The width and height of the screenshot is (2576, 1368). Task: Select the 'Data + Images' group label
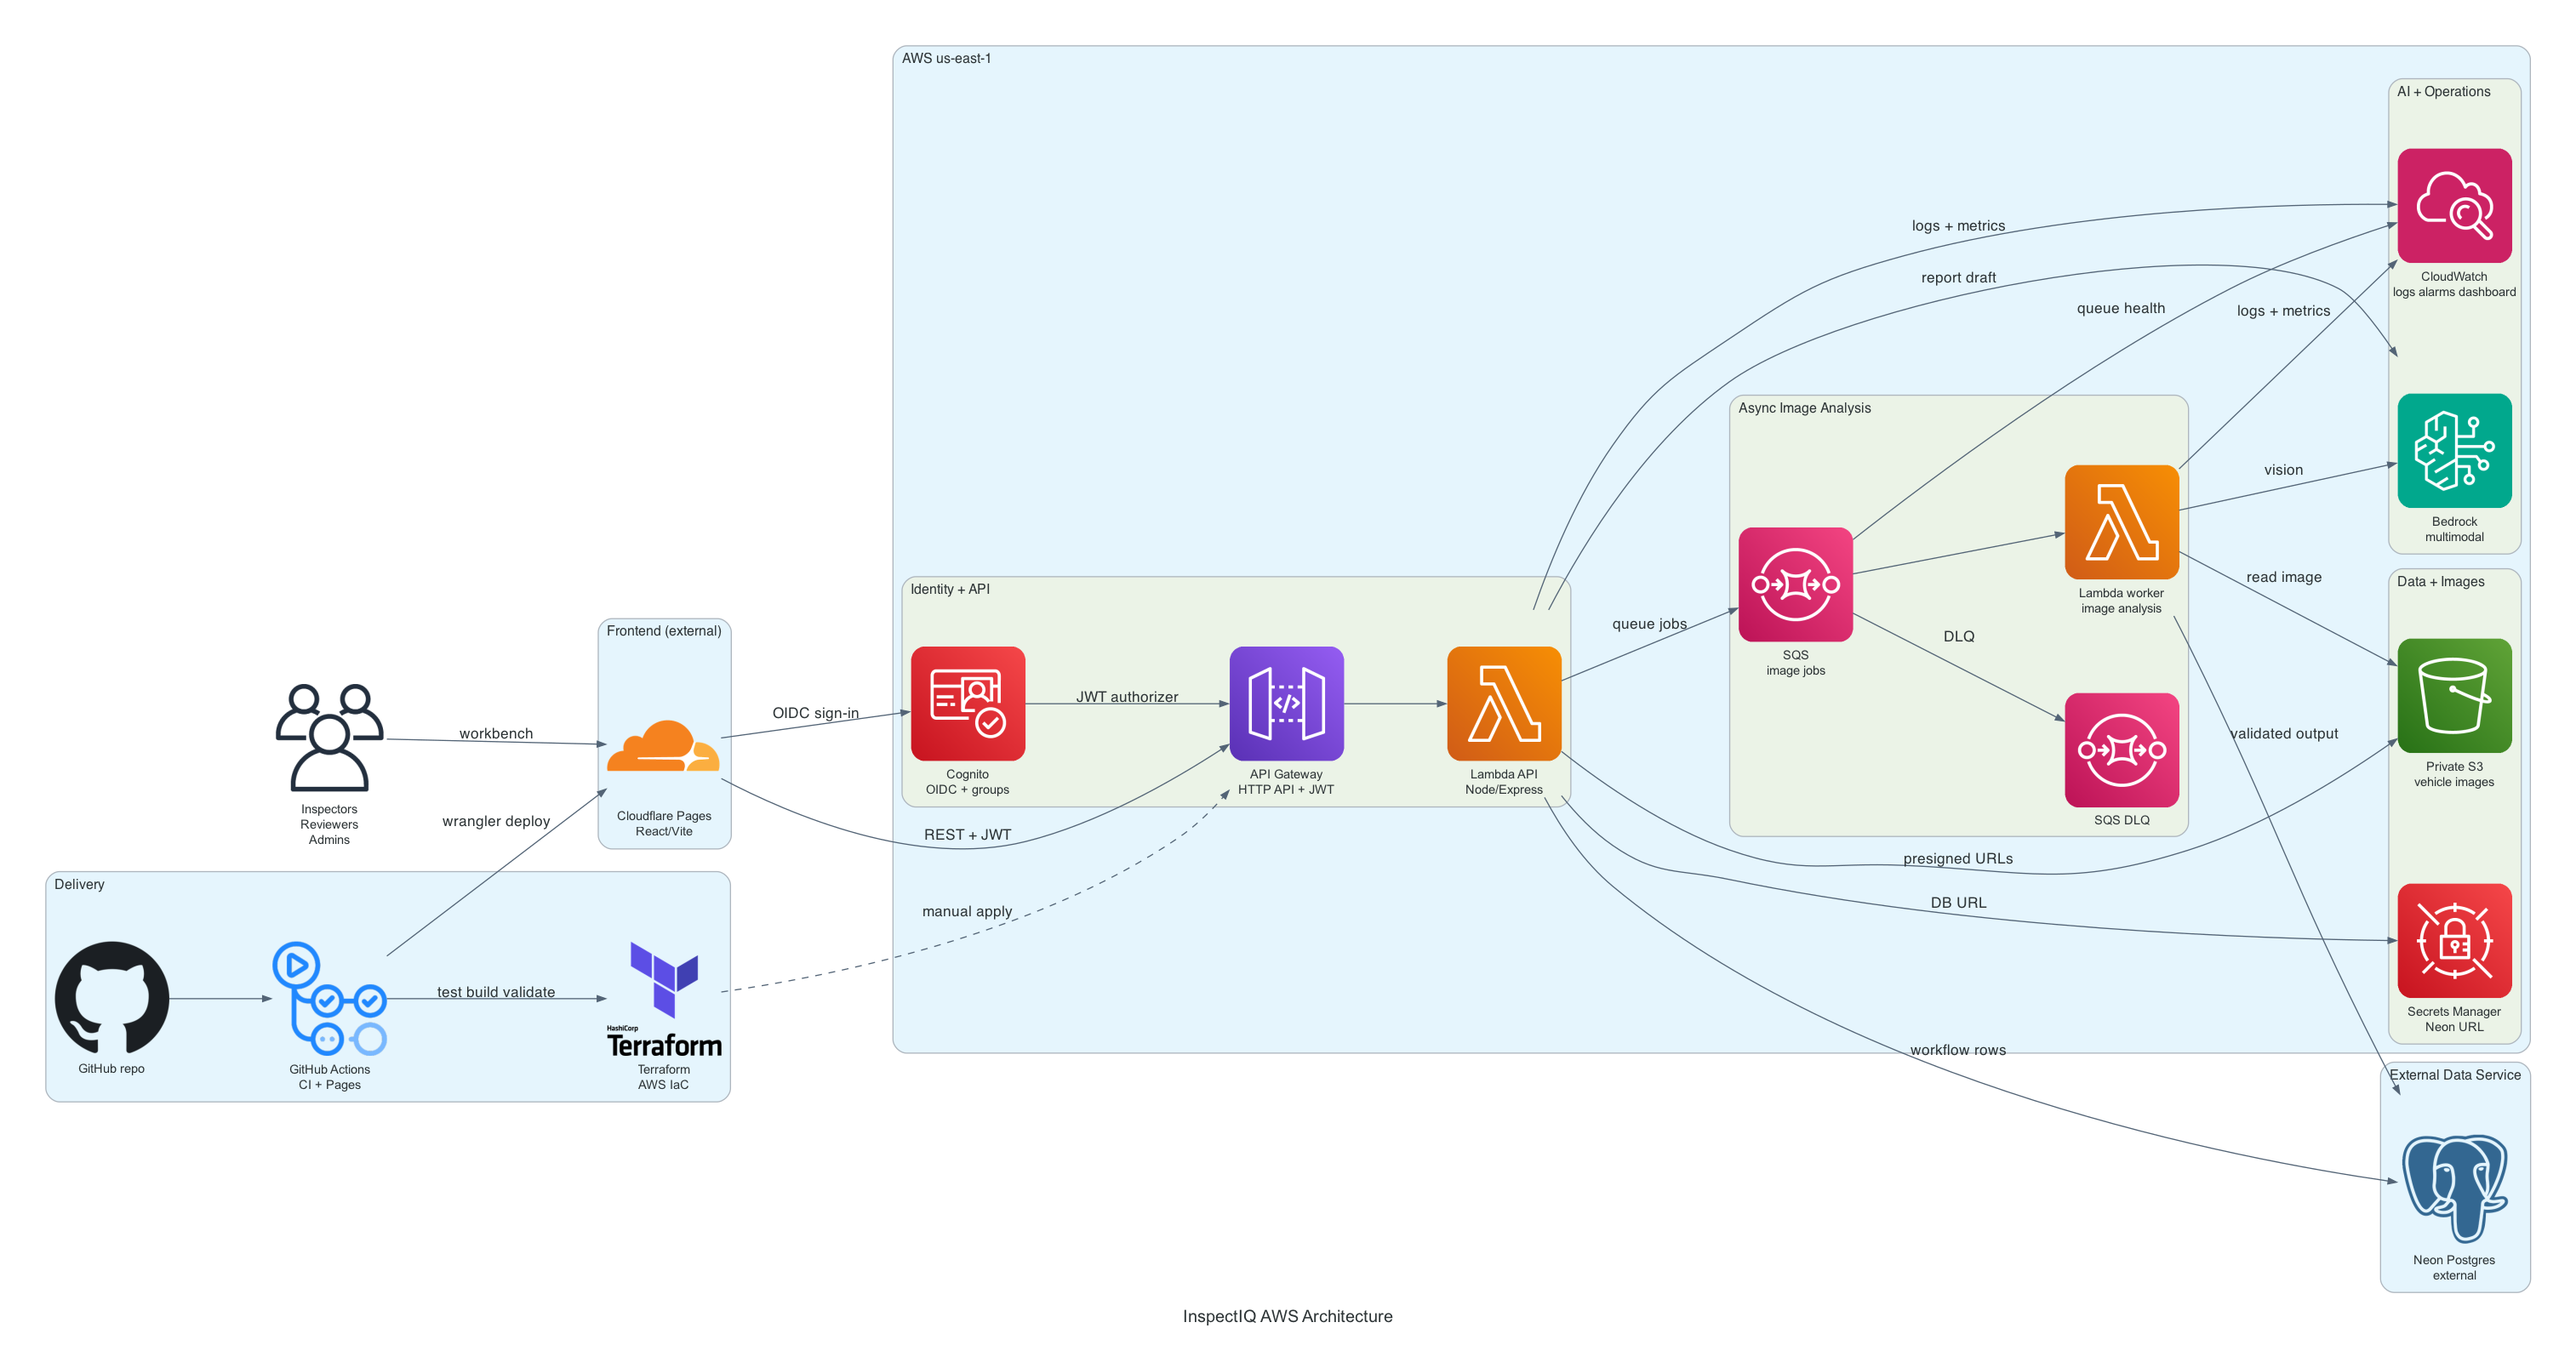pos(2441,582)
